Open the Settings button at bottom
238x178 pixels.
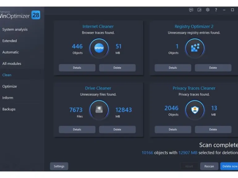point(59,166)
